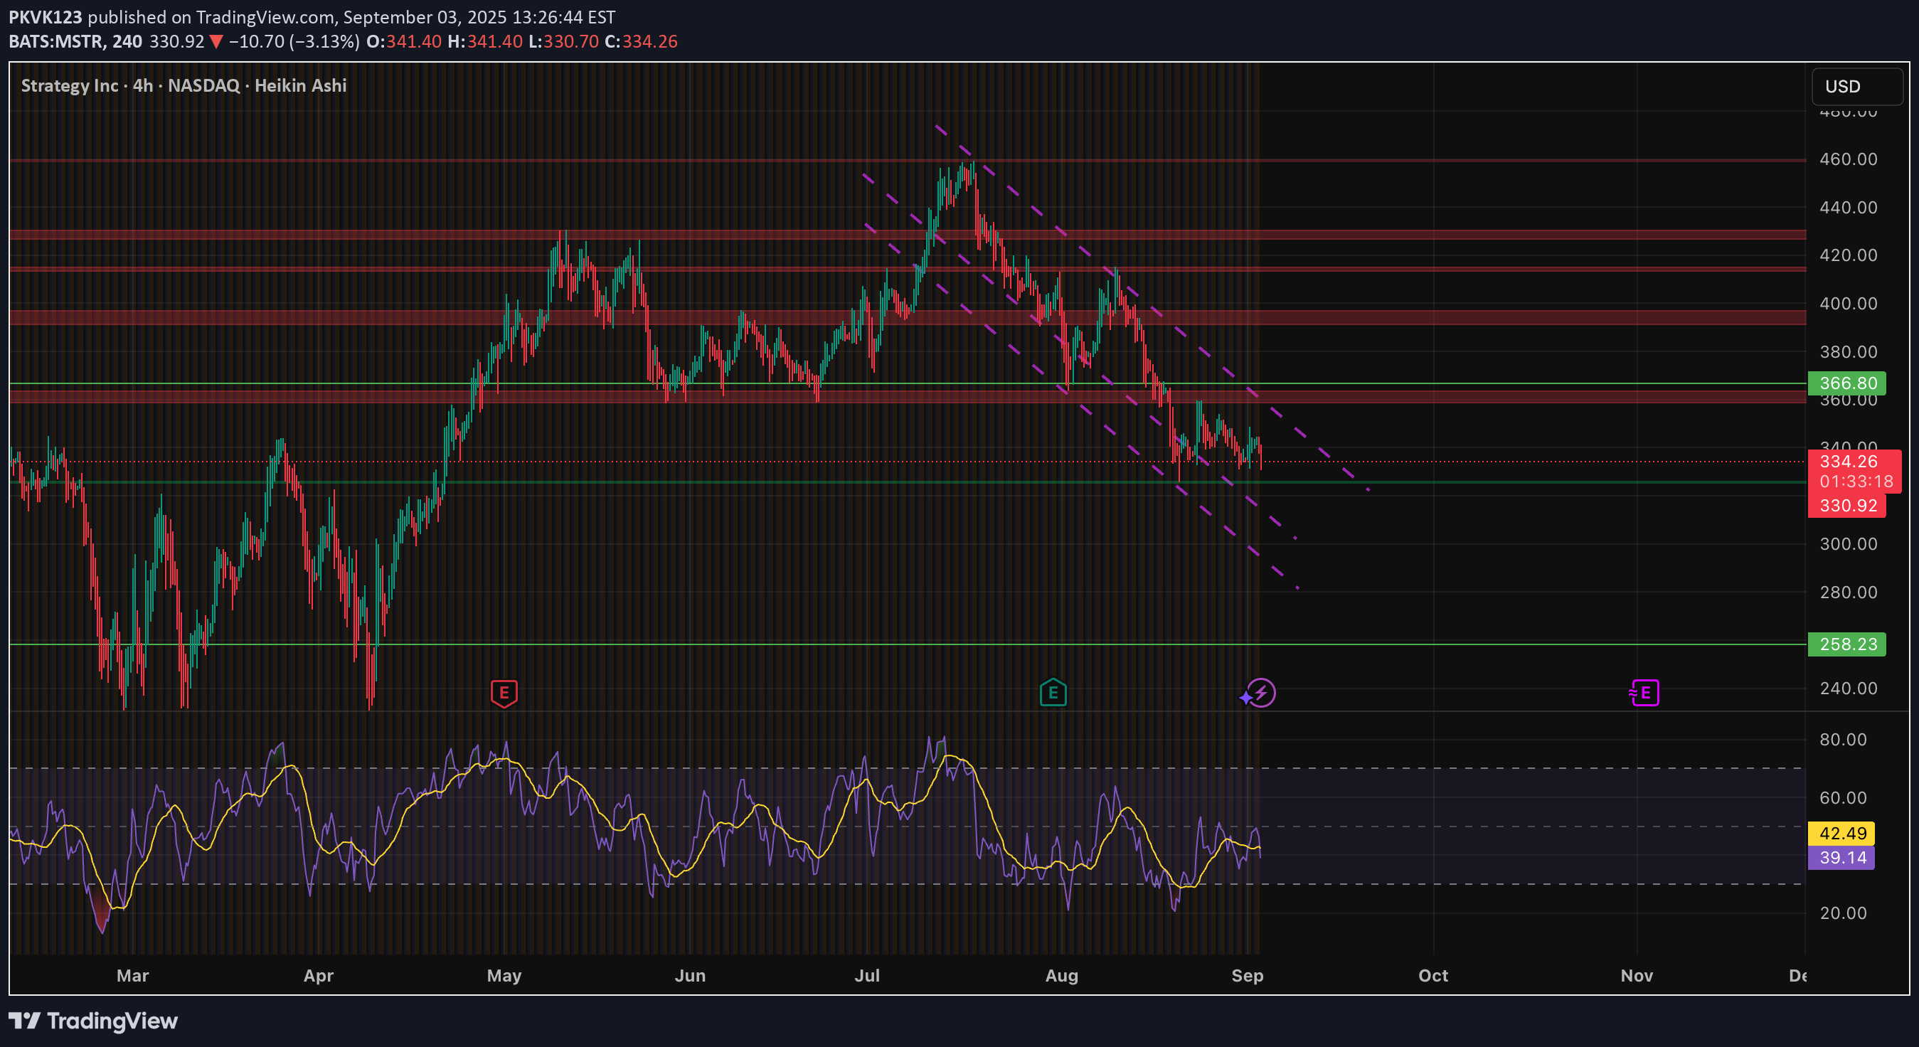Viewport: 1919px width, 1047px height.
Task: Click the red earnings E marker near May
Action: (504, 693)
